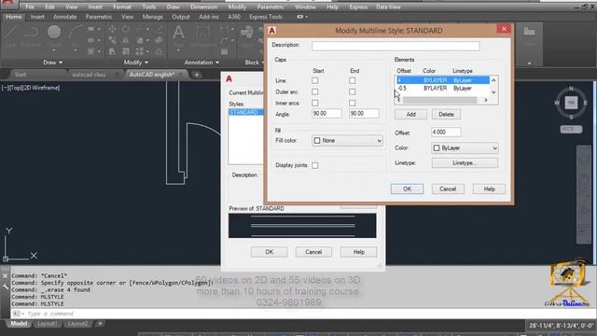This screenshot has height=336, width=597.
Task: Select the Explode tool in Modify panel
Action: (x=160, y=40)
